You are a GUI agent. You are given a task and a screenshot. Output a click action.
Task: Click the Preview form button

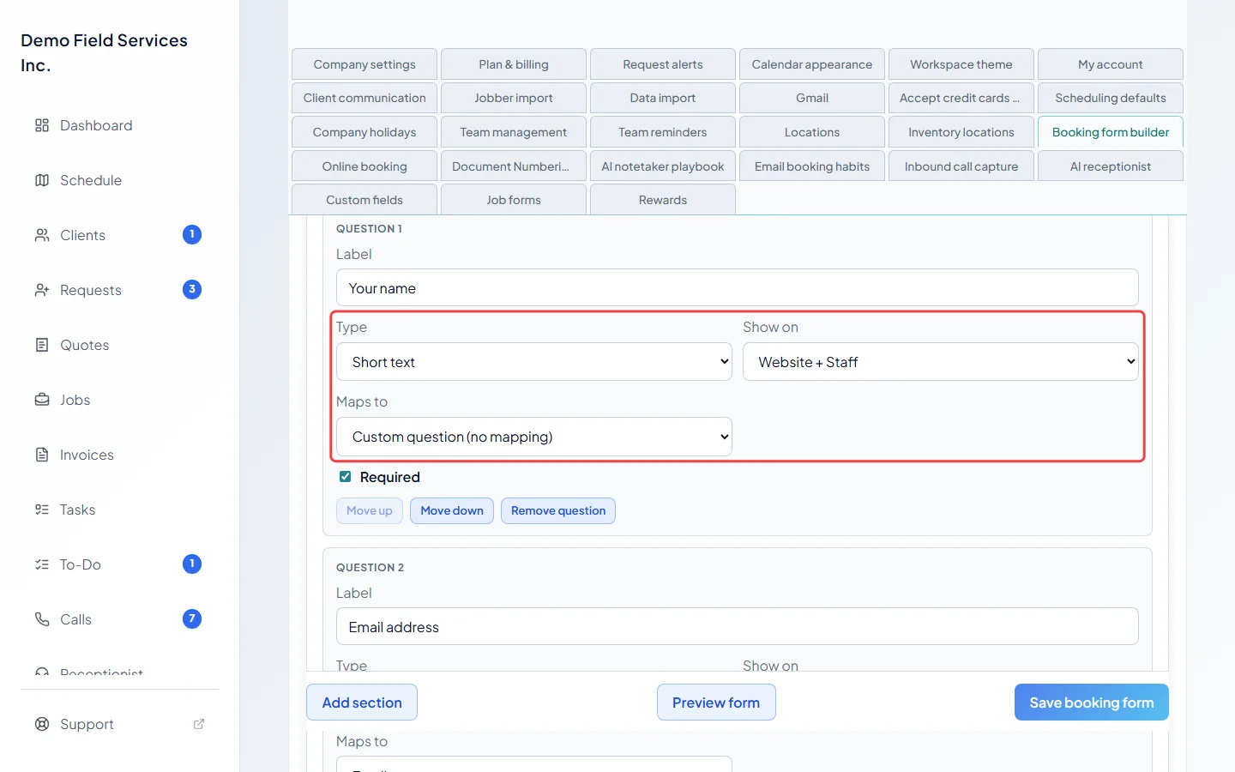(x=716, y=703)
